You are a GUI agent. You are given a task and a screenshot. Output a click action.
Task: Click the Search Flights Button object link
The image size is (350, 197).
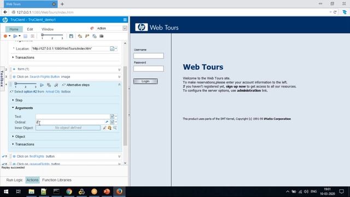pyautogui.click(x=45, y=77)
